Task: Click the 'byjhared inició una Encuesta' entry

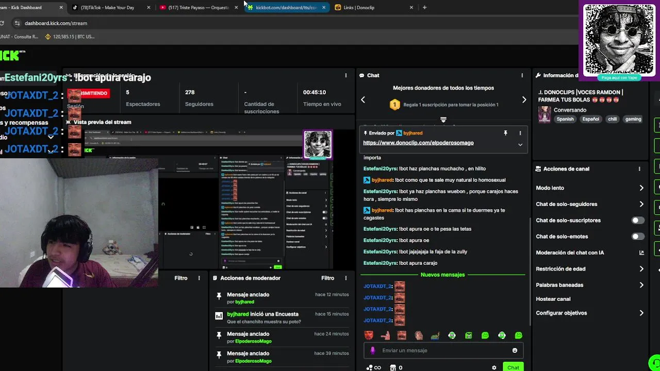Action: (x=282, y=317)
